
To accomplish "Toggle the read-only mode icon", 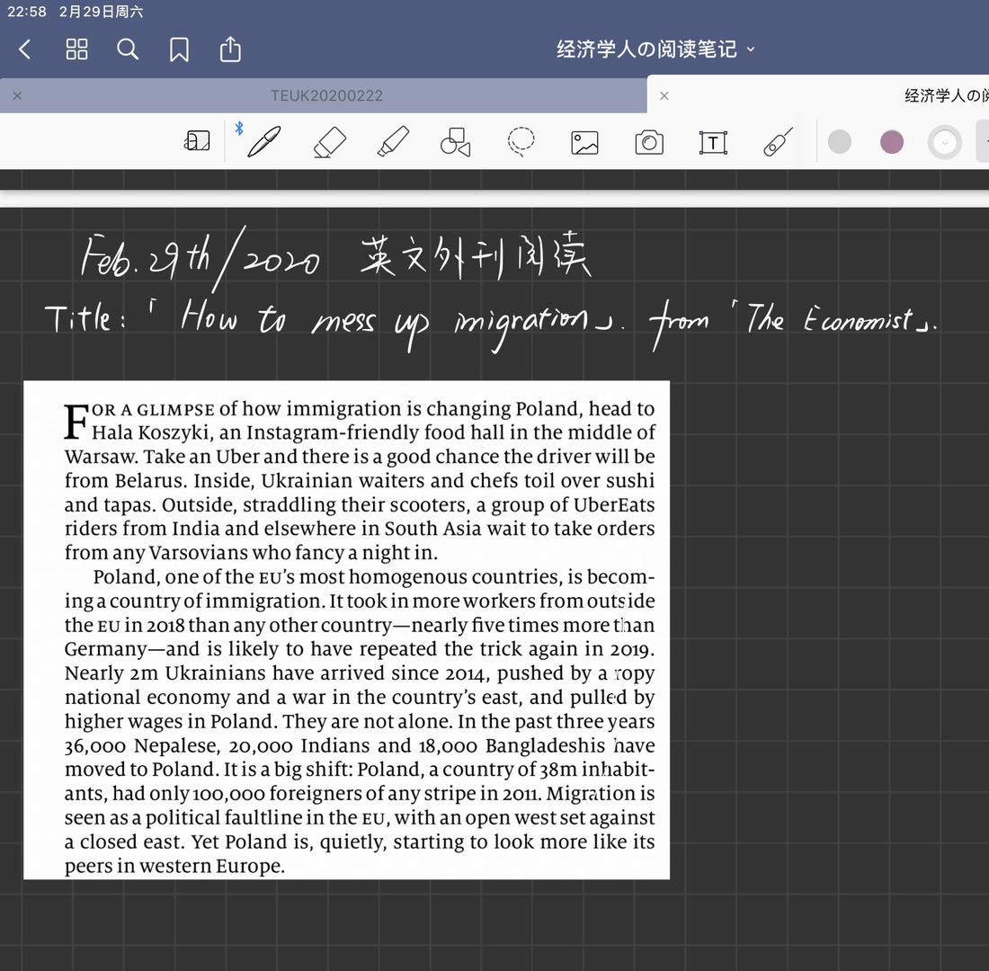I will coord(197,140).
